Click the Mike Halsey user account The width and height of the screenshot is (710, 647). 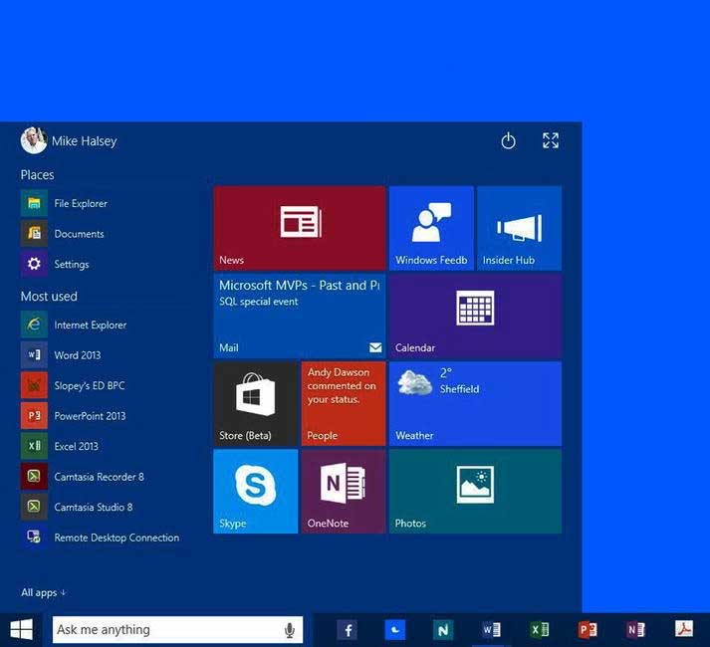click(69, 141)
